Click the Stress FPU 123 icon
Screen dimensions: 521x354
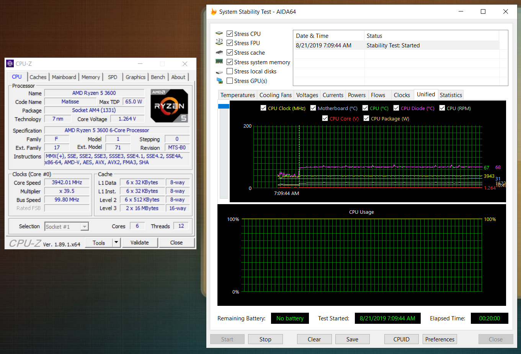(x=219, y=42)
